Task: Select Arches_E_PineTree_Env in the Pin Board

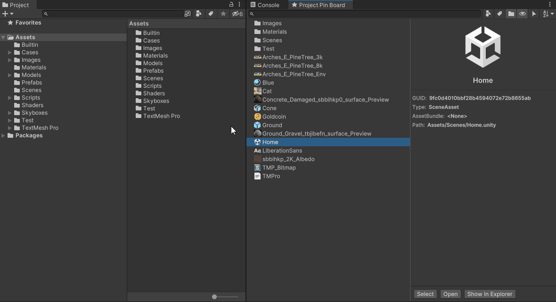Action: coord(328,74)
